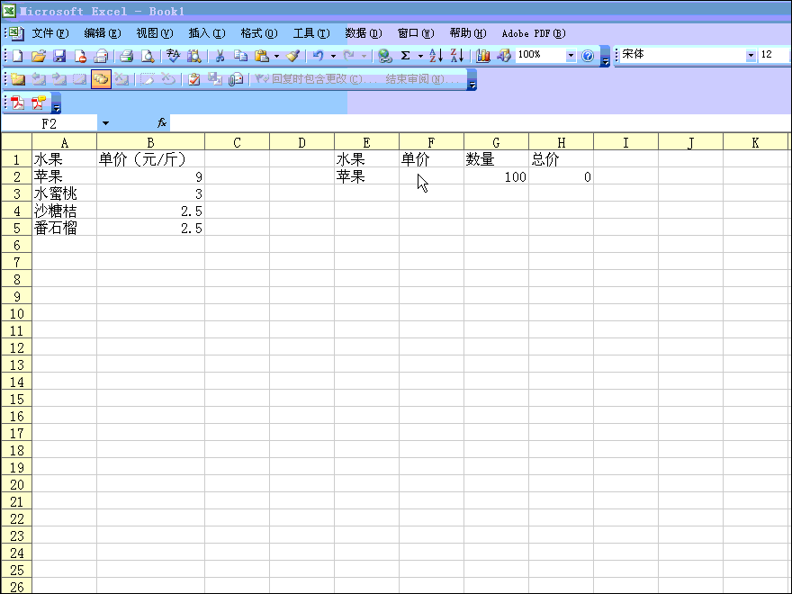The height and width of the screenshot is (594, 792).
Task: Click the Save icon in the toolbar
Action: (x=59, y=56)
